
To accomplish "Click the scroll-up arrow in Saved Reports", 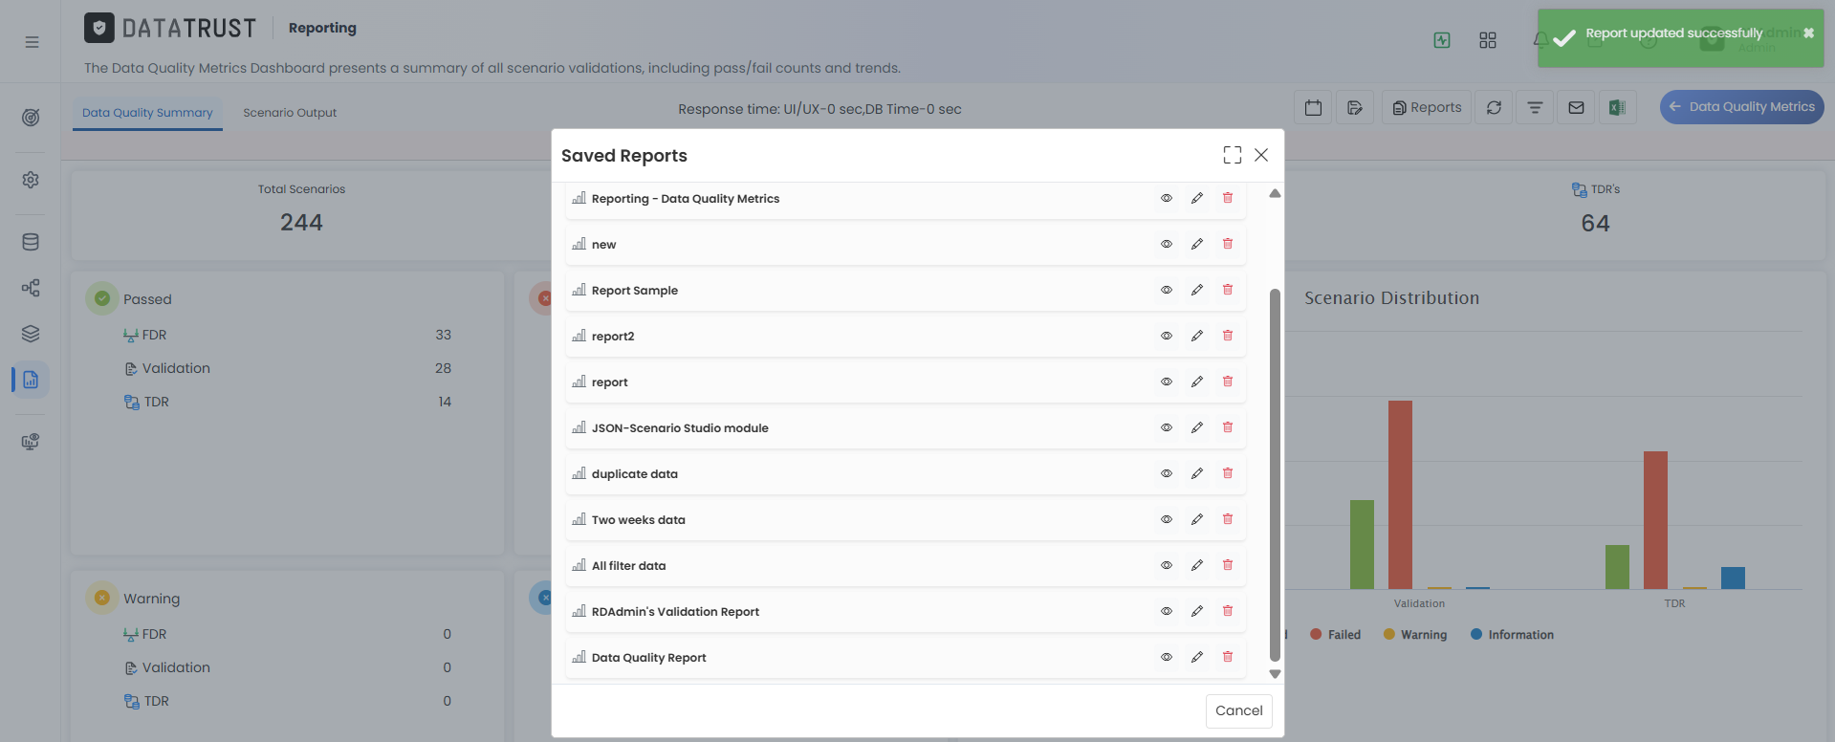I will 1275,193.
